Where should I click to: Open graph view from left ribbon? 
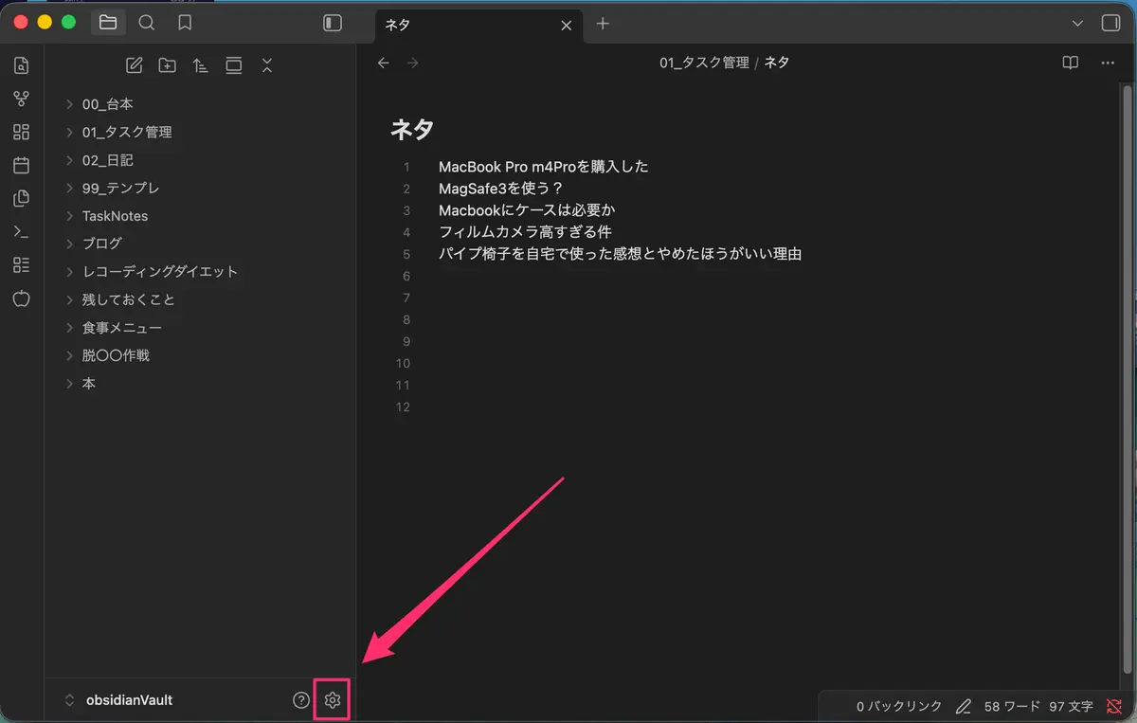coord(21,99)
